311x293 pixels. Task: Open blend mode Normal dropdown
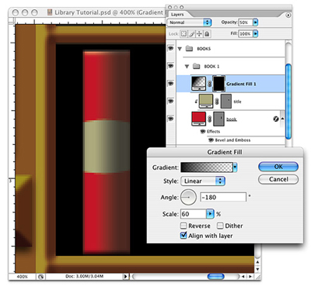coord(189,22)
